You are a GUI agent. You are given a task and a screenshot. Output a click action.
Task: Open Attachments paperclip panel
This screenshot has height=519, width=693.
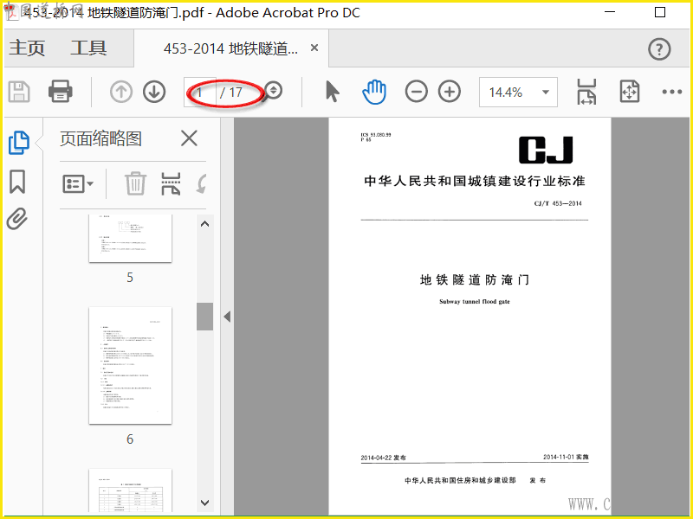(x=17, y=219)
